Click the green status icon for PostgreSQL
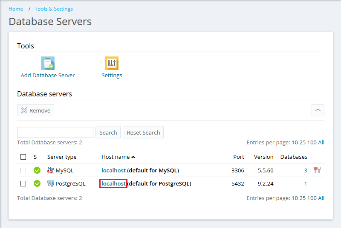The height and width of the screenshot is (228, 341). tap(37, 184)
